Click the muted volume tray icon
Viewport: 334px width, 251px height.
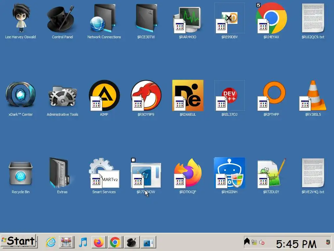point(262,242)
